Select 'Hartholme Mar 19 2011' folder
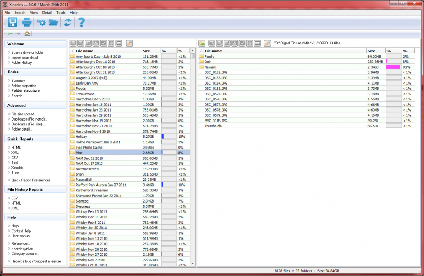 (130, 121)
